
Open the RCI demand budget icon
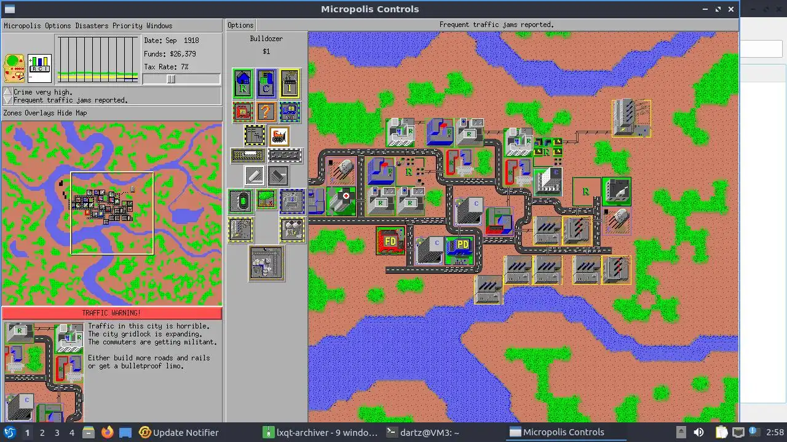[x=39, y=68]
